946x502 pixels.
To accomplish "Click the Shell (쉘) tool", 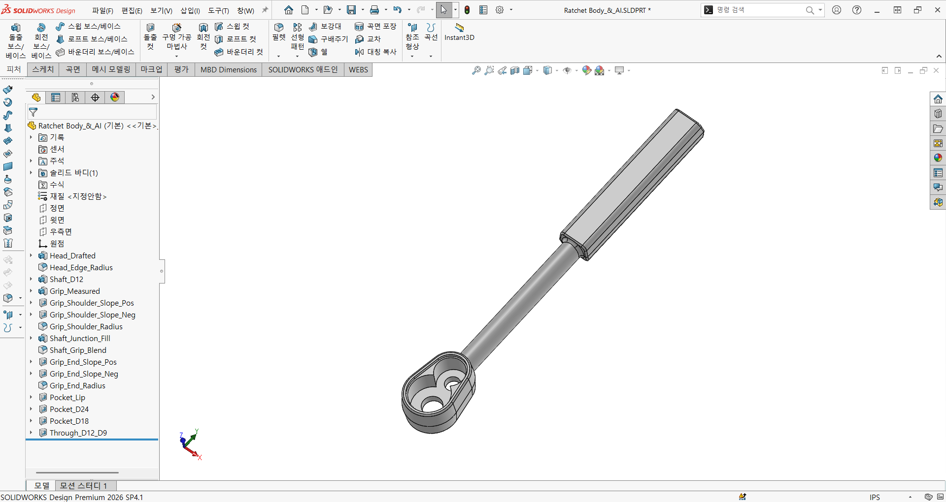I will pyautogui.click(x=318, y=52).
